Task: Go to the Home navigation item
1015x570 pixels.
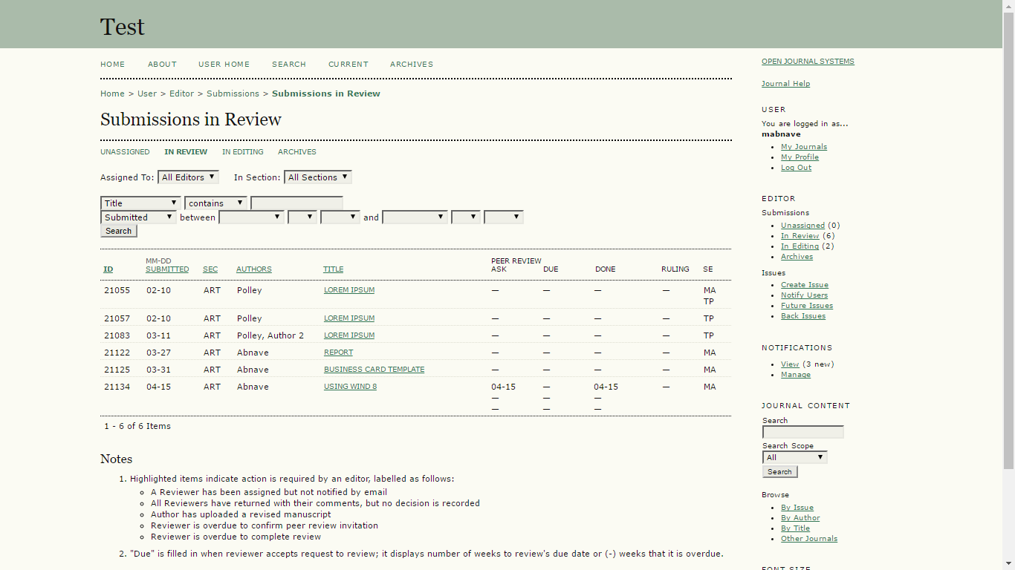Action: pos(113,65)
